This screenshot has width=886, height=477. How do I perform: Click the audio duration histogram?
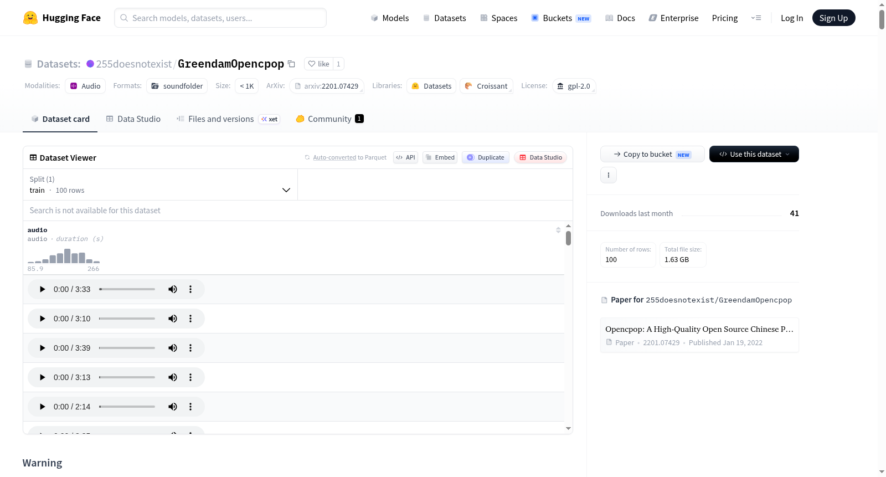64,255
